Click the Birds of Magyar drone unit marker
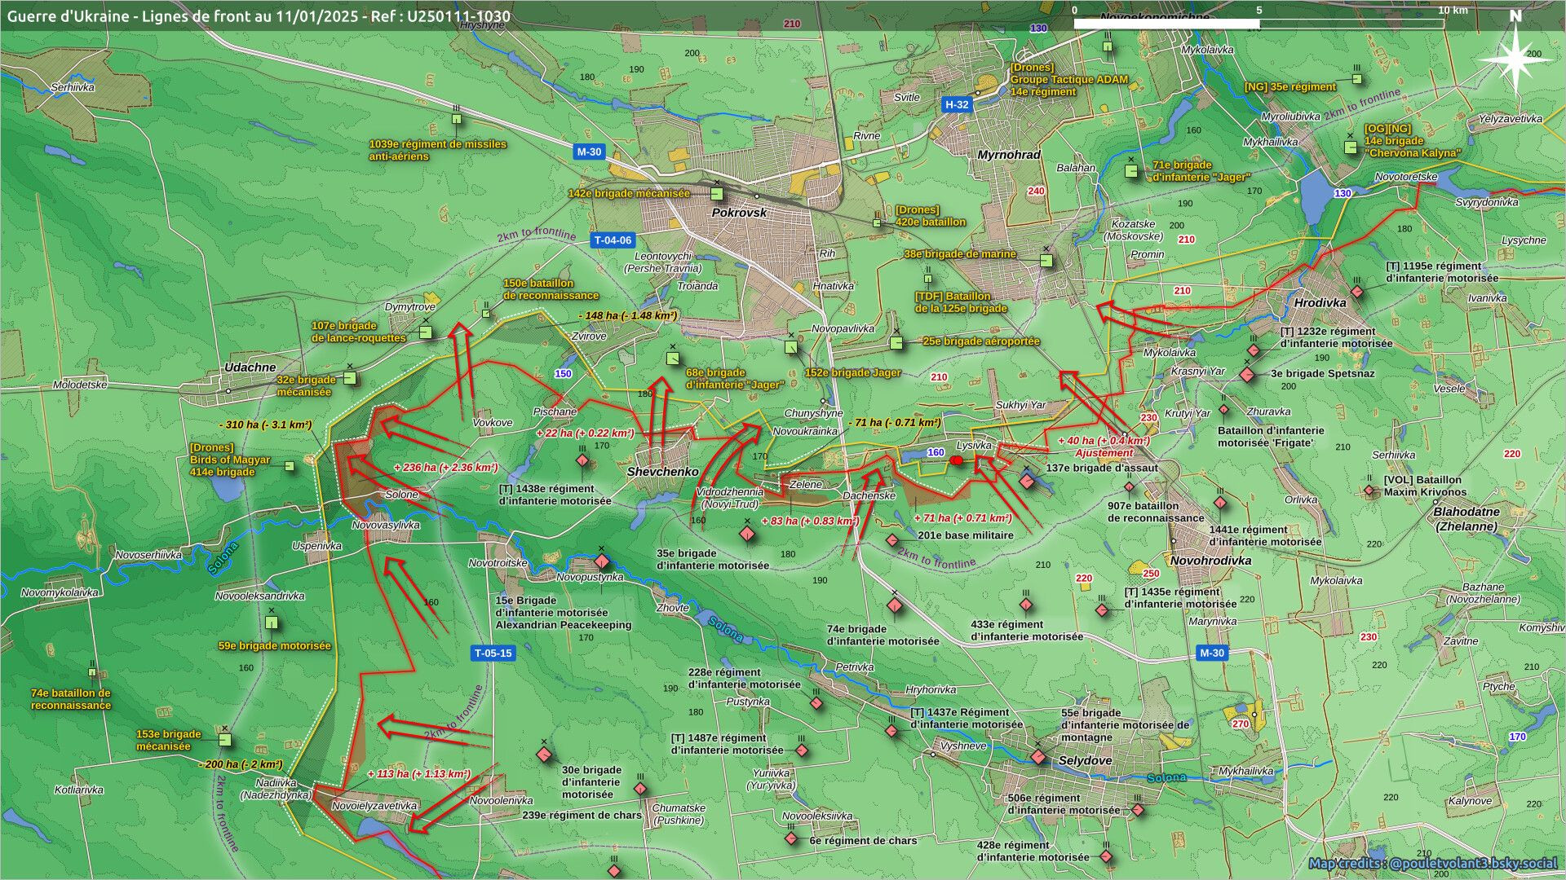 coord(289,466)
